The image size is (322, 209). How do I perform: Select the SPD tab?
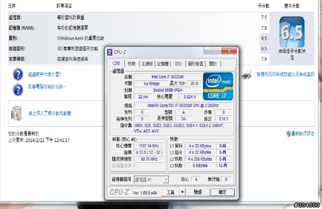click(178, 64)
